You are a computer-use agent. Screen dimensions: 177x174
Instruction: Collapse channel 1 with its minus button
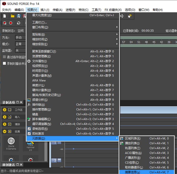[x=59, y=143]
